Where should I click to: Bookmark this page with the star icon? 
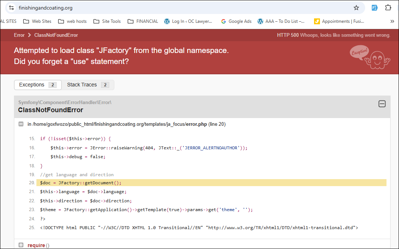coord(356,8)
